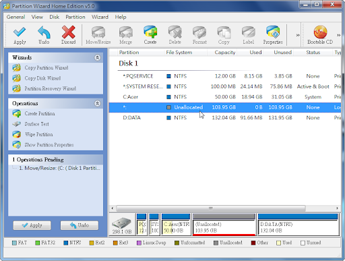Collapse the Wizards panel
The width and height of the screenshot is (345, 261).
pos(97,58)
